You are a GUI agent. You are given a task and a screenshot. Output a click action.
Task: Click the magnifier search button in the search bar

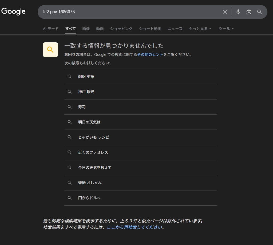[259, 12]
